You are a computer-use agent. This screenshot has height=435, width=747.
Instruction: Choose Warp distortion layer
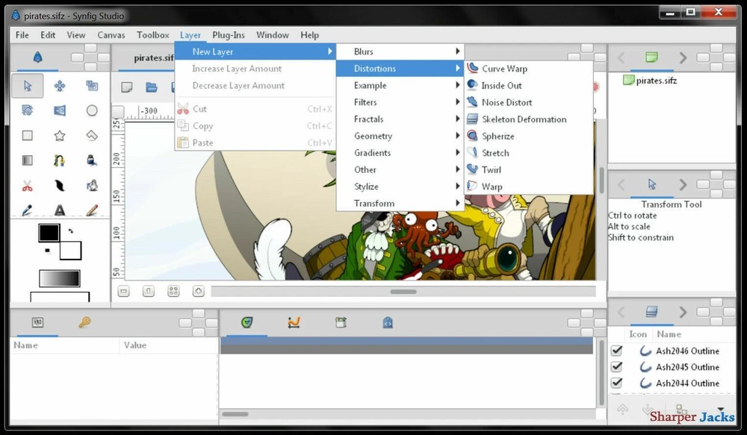(x=529, y=187)
